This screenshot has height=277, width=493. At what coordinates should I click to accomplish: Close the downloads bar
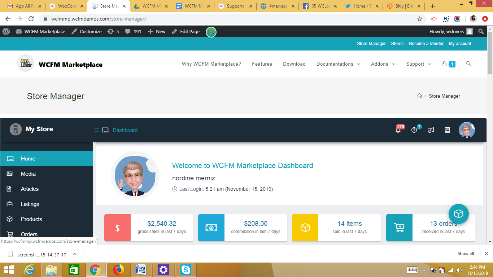pos(486,254)
